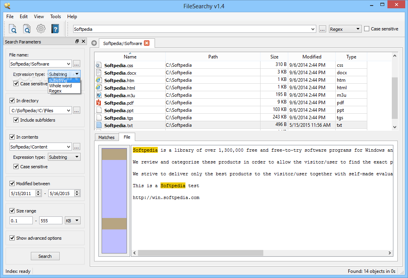Click the icon of the Softpedia.tgs file

coord(98,118)
